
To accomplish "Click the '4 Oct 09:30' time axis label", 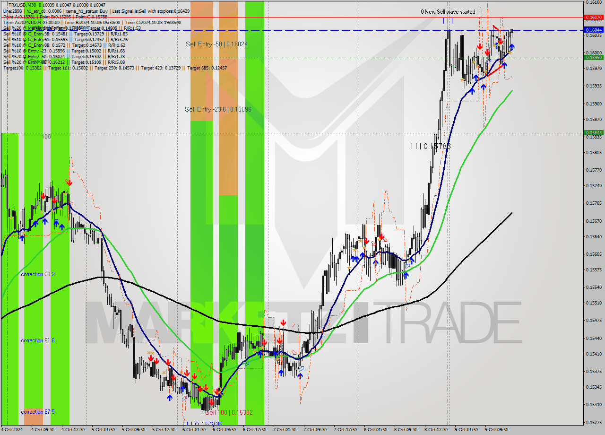I will click(43, 430).
